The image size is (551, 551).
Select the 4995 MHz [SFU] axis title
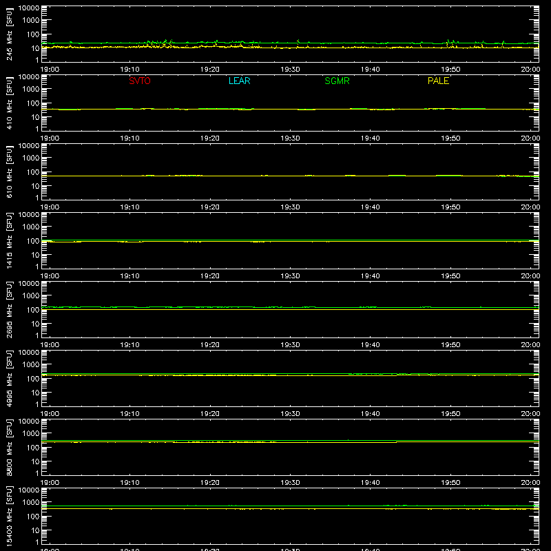point(10,378)
